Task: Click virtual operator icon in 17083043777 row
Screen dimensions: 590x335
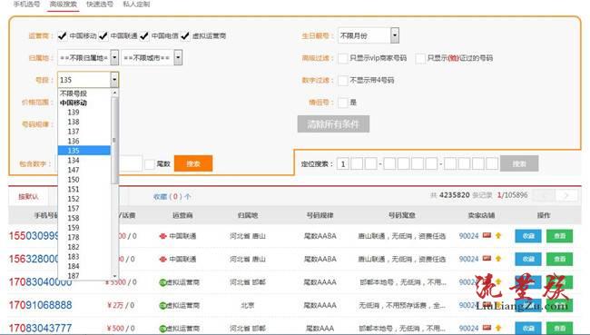Action: [x=162, y=329]
